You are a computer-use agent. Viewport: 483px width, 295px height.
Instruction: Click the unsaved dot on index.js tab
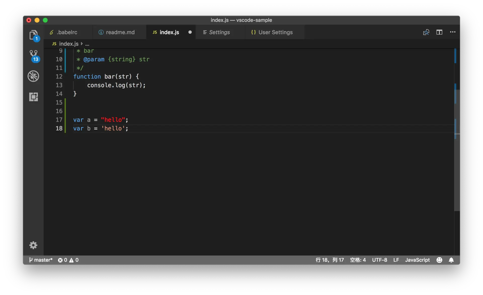click(190, 32)
